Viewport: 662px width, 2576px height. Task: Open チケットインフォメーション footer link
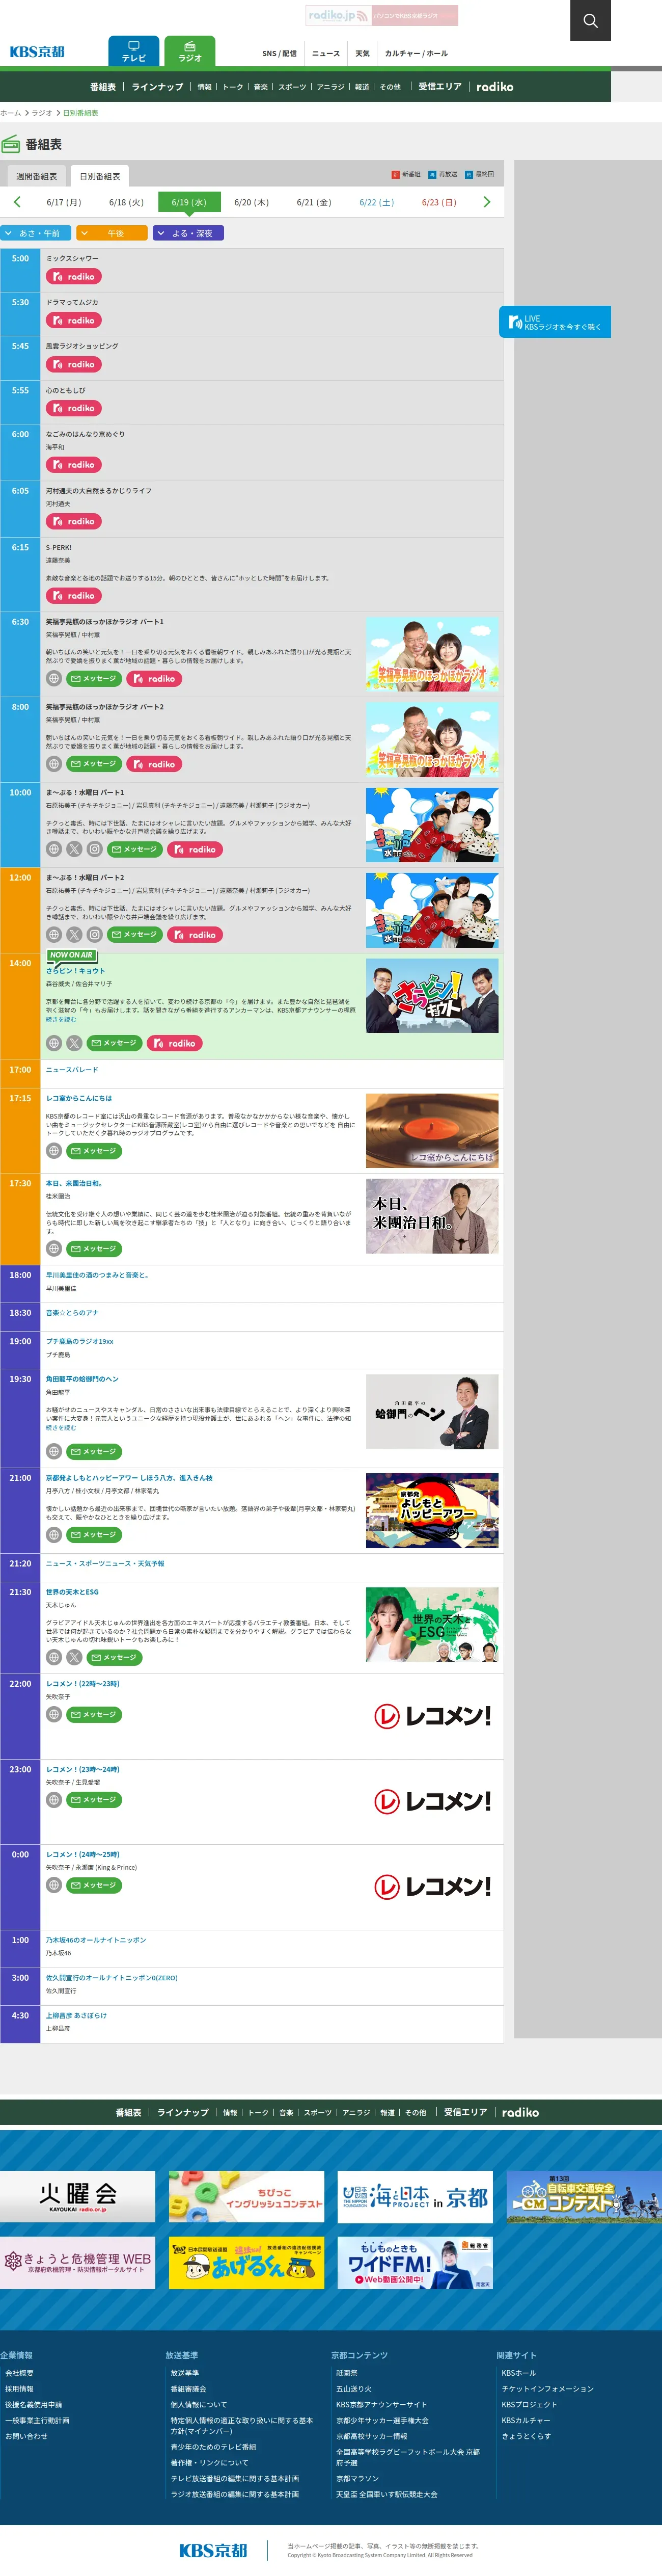click(548, 2389)
